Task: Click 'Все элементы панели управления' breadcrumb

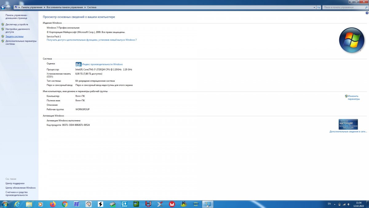Action: click(65, 7)
